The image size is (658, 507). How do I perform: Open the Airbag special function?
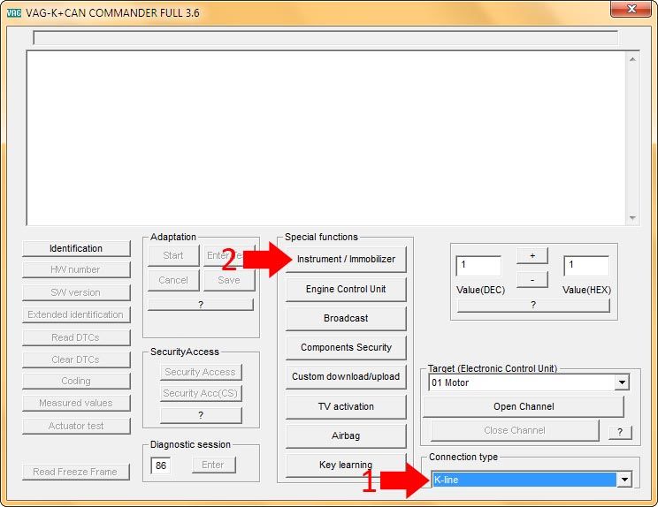346,436
